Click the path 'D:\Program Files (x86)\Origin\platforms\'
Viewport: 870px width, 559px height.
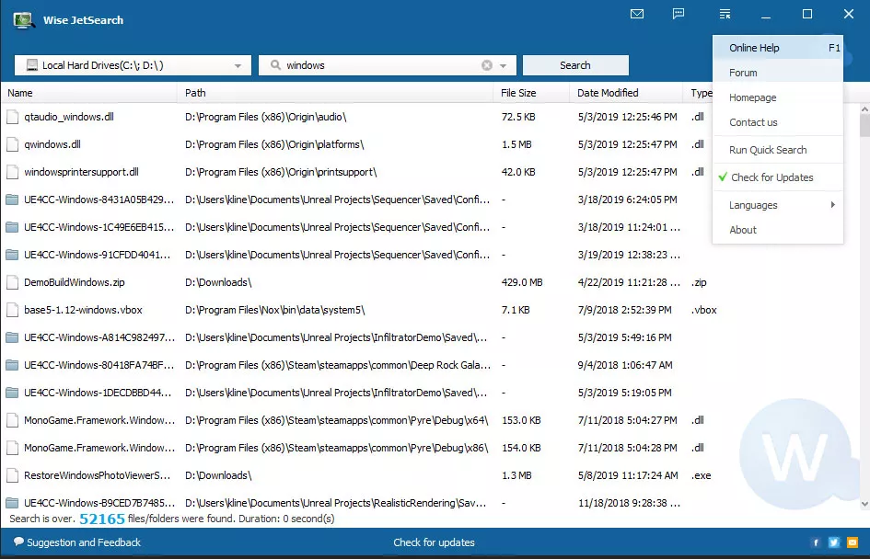[x=274, y=144]
